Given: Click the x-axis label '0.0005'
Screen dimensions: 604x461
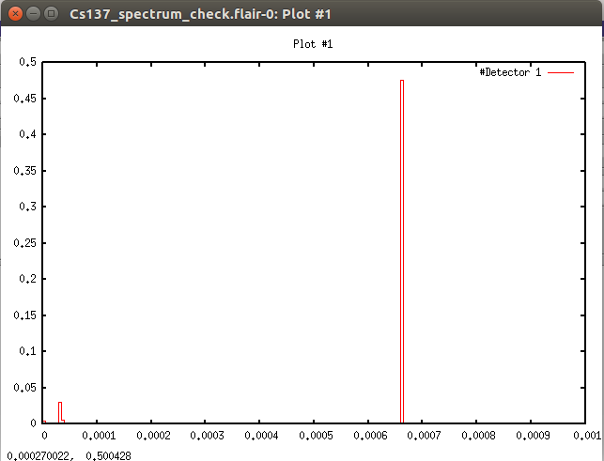Looking at the screenshot, I should pos(316,436).
